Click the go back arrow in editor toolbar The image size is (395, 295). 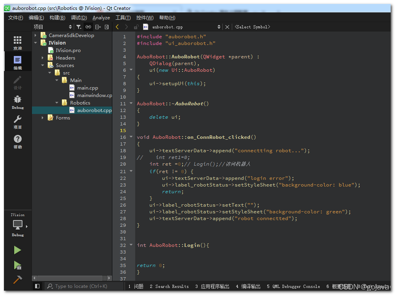pyautogui.click(x=117, y=27)
